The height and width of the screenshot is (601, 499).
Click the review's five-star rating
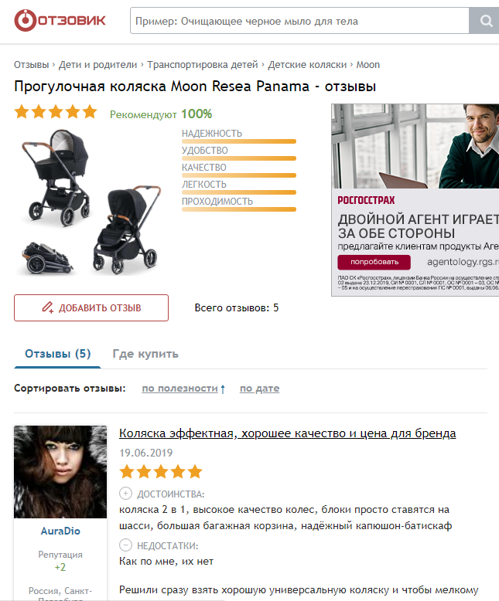click(x=161, y=472)
